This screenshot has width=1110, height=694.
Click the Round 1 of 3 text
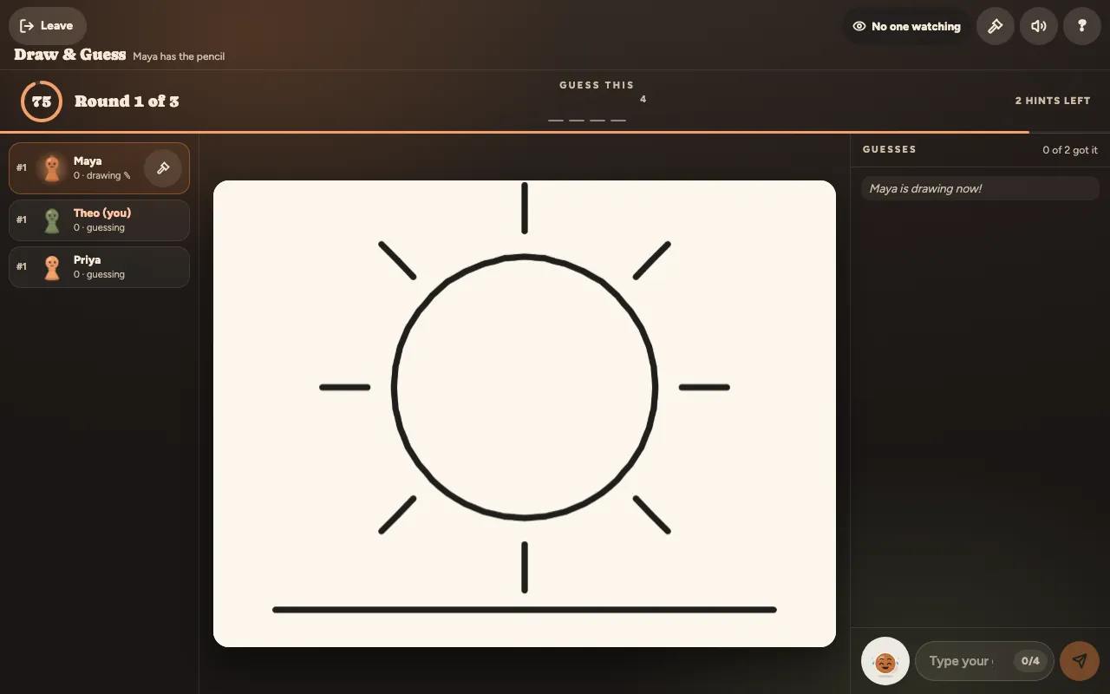coord(127,101)
